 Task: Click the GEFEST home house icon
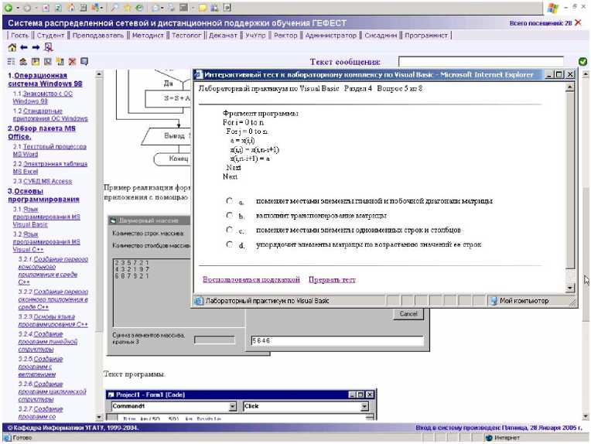(12, 47)
